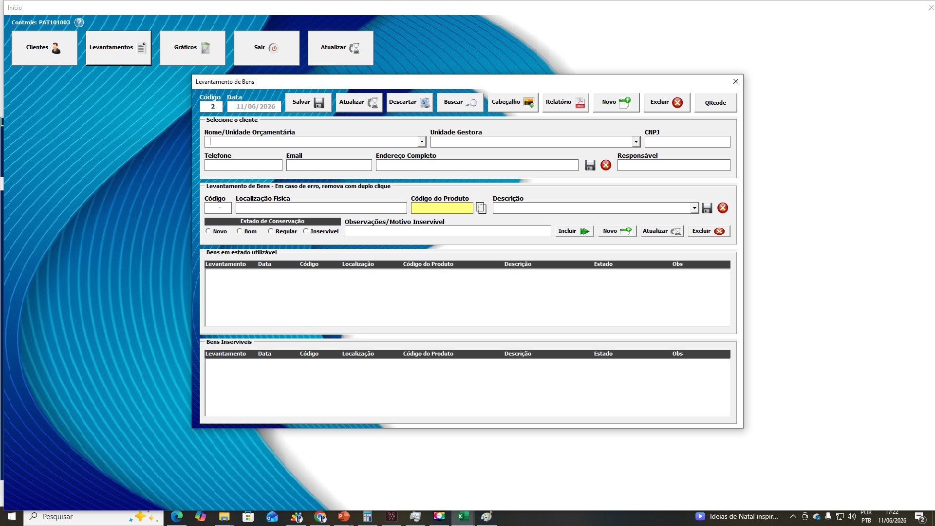Open the Calculator from the taskbar
This screenshot has height=526, width=935.
click(x=367, y=517)
